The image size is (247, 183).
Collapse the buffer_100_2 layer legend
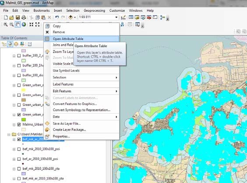[14, 56]
